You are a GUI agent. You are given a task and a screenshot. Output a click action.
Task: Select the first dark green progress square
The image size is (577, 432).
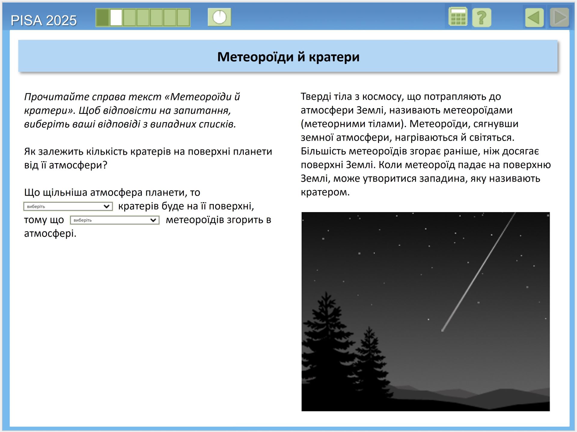[103, 17]
